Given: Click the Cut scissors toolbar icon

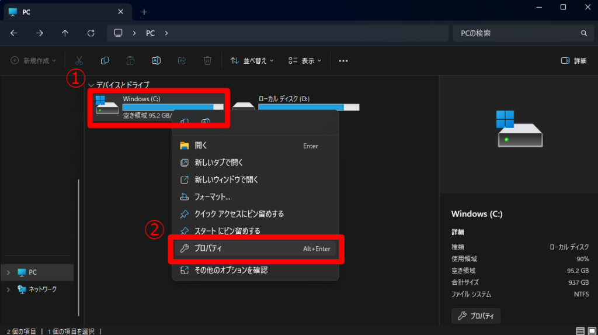Looking at the screenshot, I should pos(79,61).
